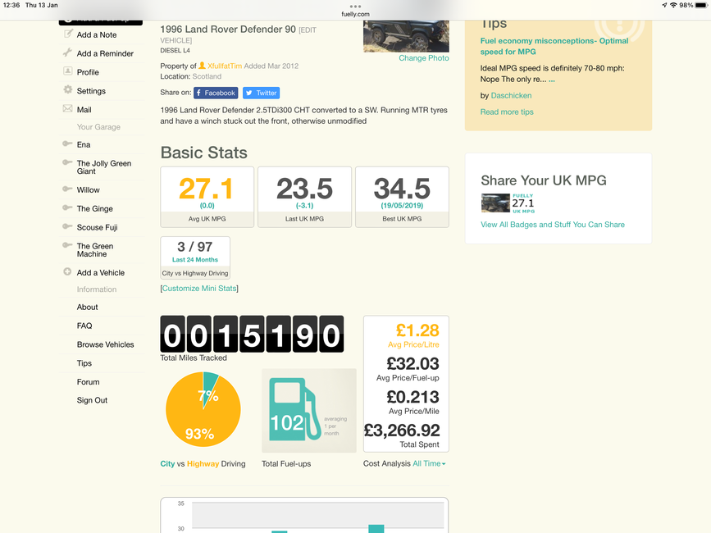The width and height of the screenshot is (711, 533).
Task: Click the pencil icon beside Add a Note
Action: coord(68,34)
